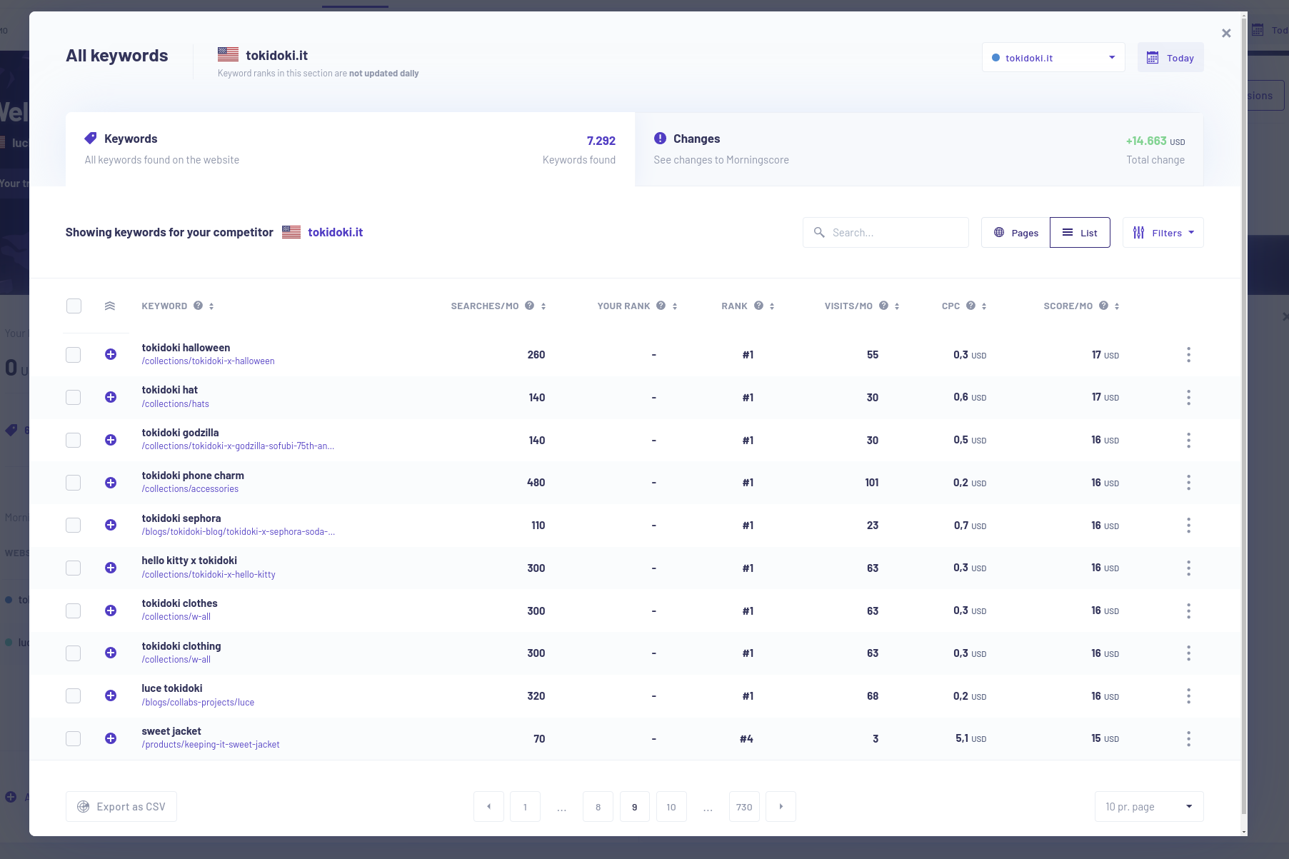Image resolution: width=1289 pixels, height=859 pixels.
Task: Click previous page arrow in pagination
Action: click(x=488, y=807)
